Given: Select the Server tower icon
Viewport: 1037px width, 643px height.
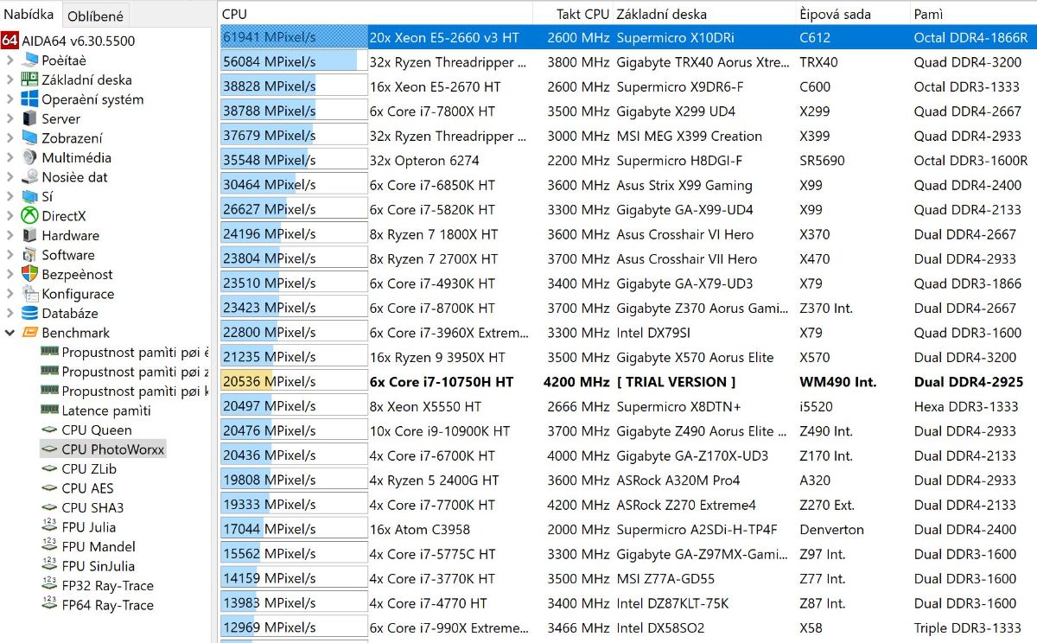Looking at the screenshot, I should pos(30,118).
